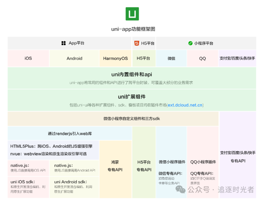Image resolution: width=257 pixels, height=199 pixels.
Task: Click '通过renderjs引入web库' block
Action: click(x=70, y=133)
